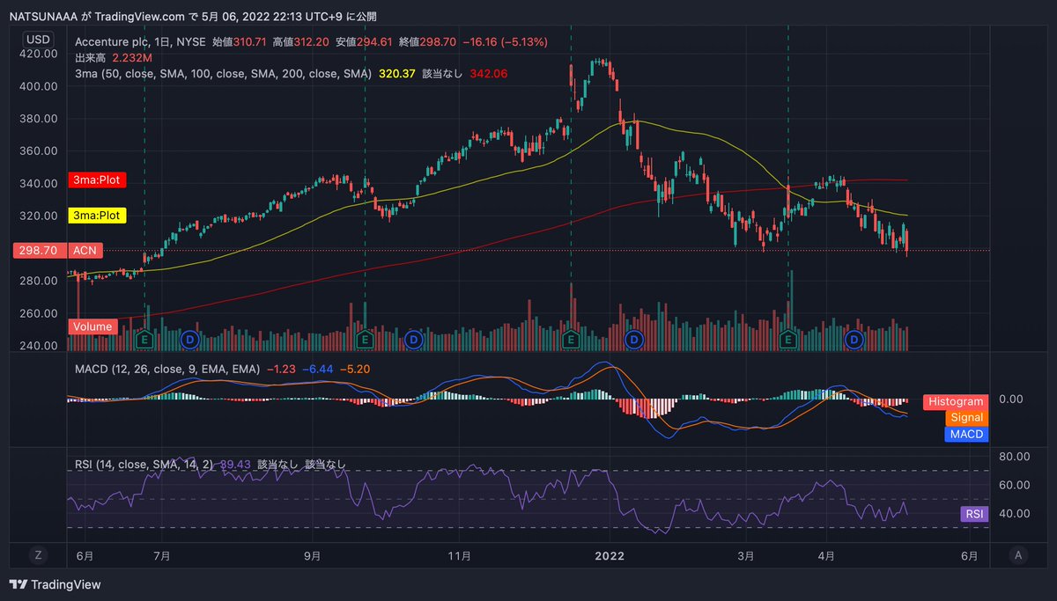Click the 298.70 last price label
This screenshot has width=1057, height=601.
coord(38,251)
